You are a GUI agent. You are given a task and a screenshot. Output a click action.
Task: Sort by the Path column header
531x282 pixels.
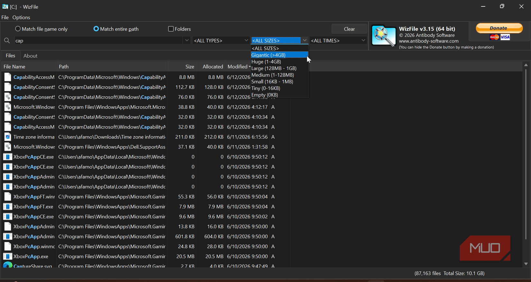tap(112, 67)
